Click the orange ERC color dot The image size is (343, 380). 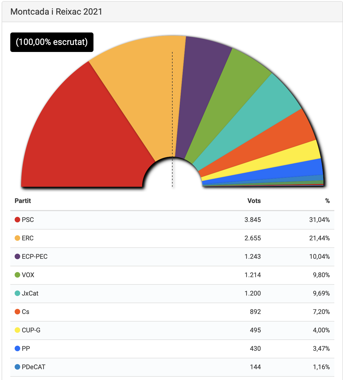click(x=17, y=238)
